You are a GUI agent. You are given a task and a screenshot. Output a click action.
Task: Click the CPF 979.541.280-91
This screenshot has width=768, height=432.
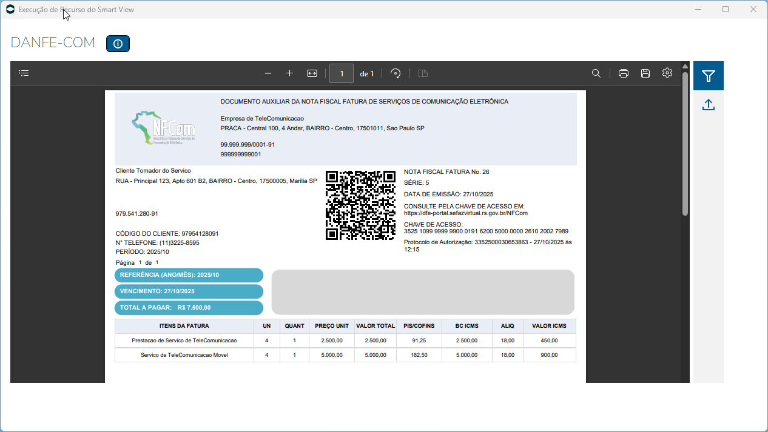(137, 214)
